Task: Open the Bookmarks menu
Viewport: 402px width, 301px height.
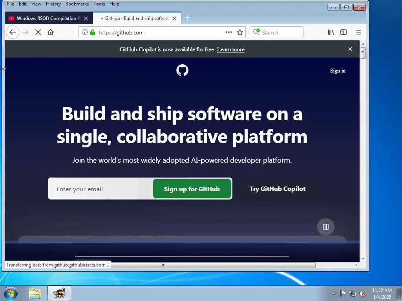Action: pos(77,4)
